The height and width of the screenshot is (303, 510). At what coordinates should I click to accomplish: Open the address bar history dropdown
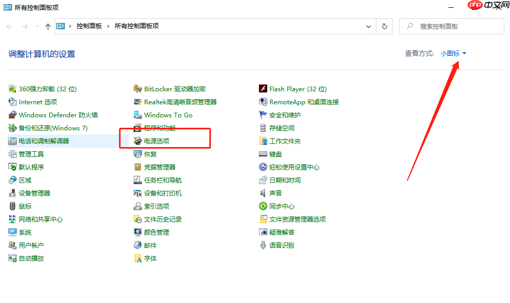(x=369, y=26)
